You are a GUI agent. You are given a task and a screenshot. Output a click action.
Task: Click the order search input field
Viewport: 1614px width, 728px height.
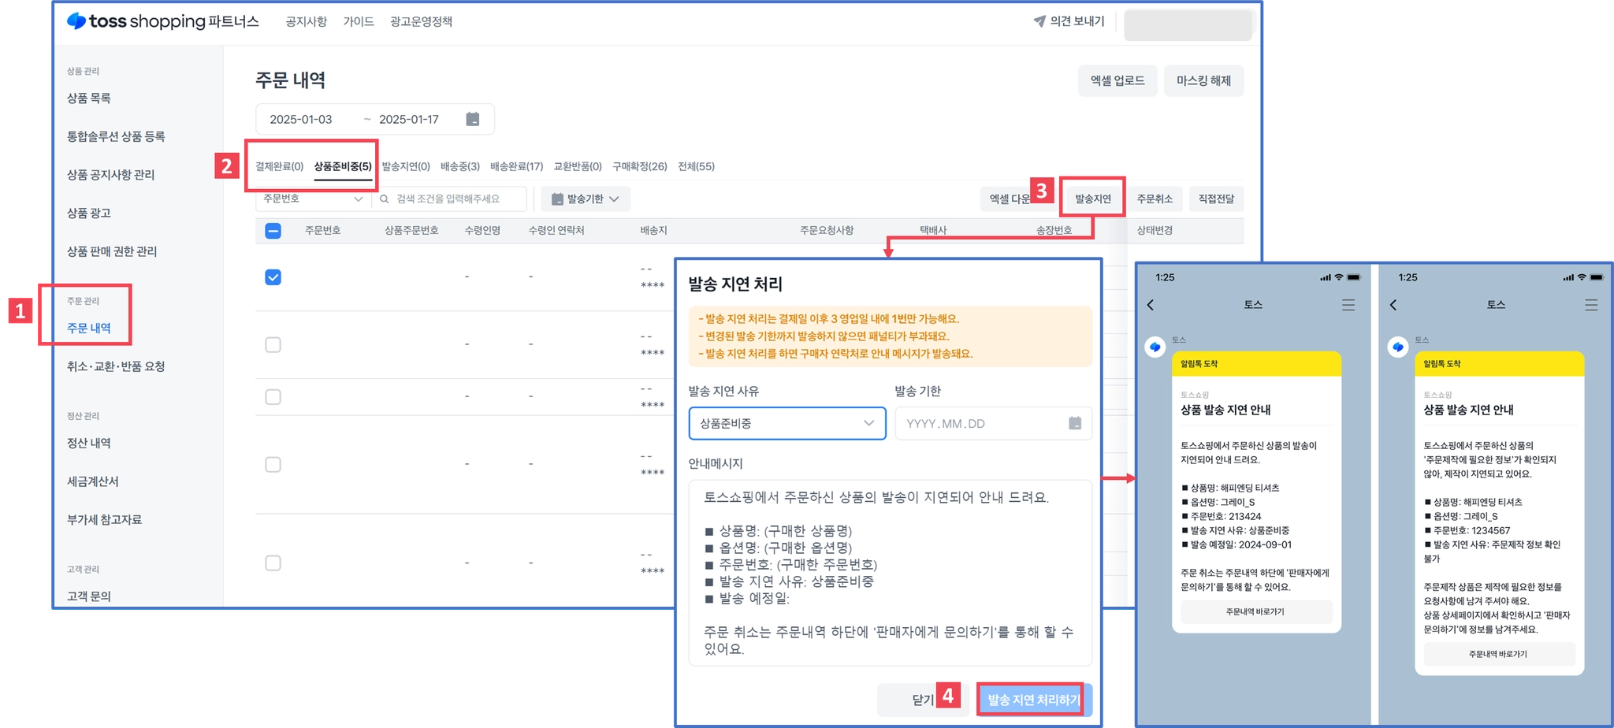451,199
